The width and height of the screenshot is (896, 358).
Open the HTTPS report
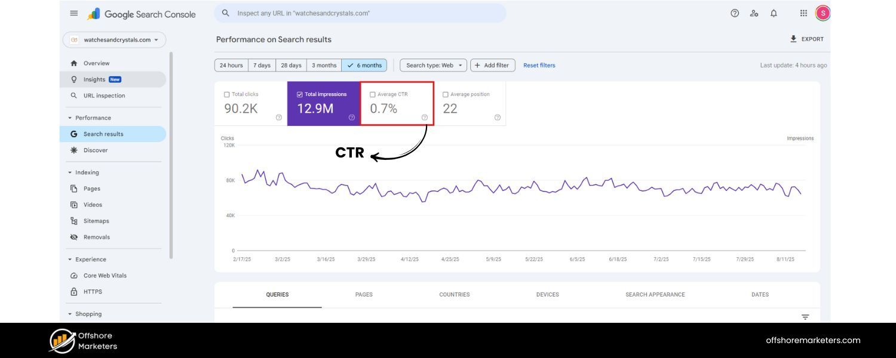(94, 291)
